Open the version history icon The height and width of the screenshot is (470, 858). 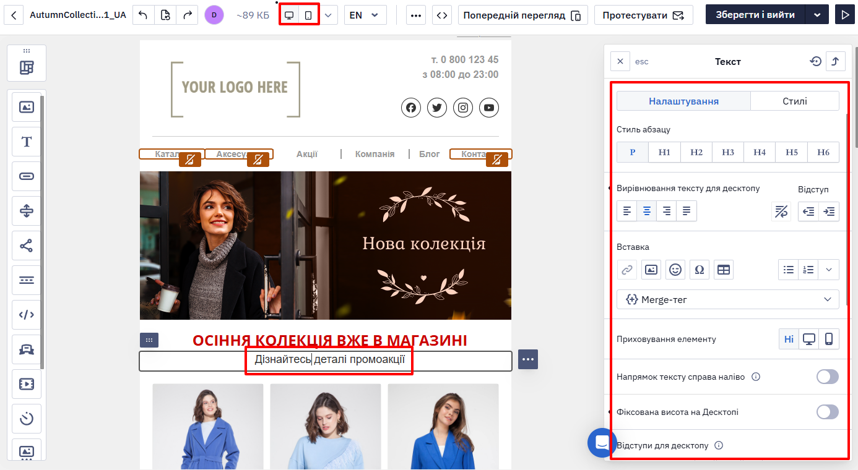165,15
